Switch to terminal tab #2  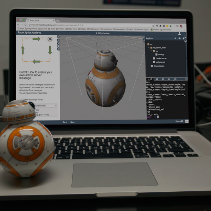pyautogui.click(x=157, y=79)
